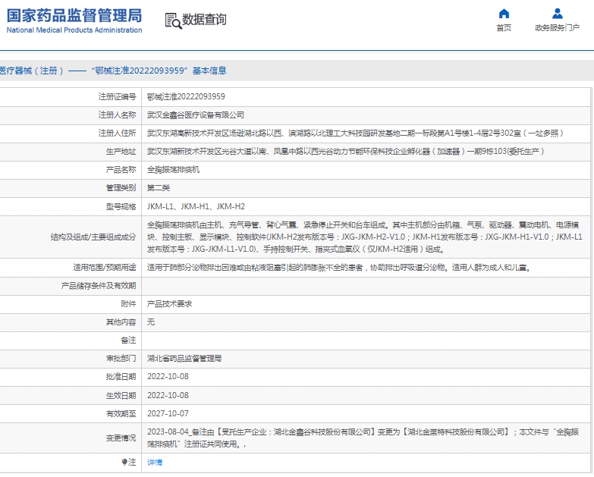The width and height of the screenshot is (594, 477).
Task: Select approval date 2022-10-08 in 批准日期 row
Action: click(x=168, y=377)
